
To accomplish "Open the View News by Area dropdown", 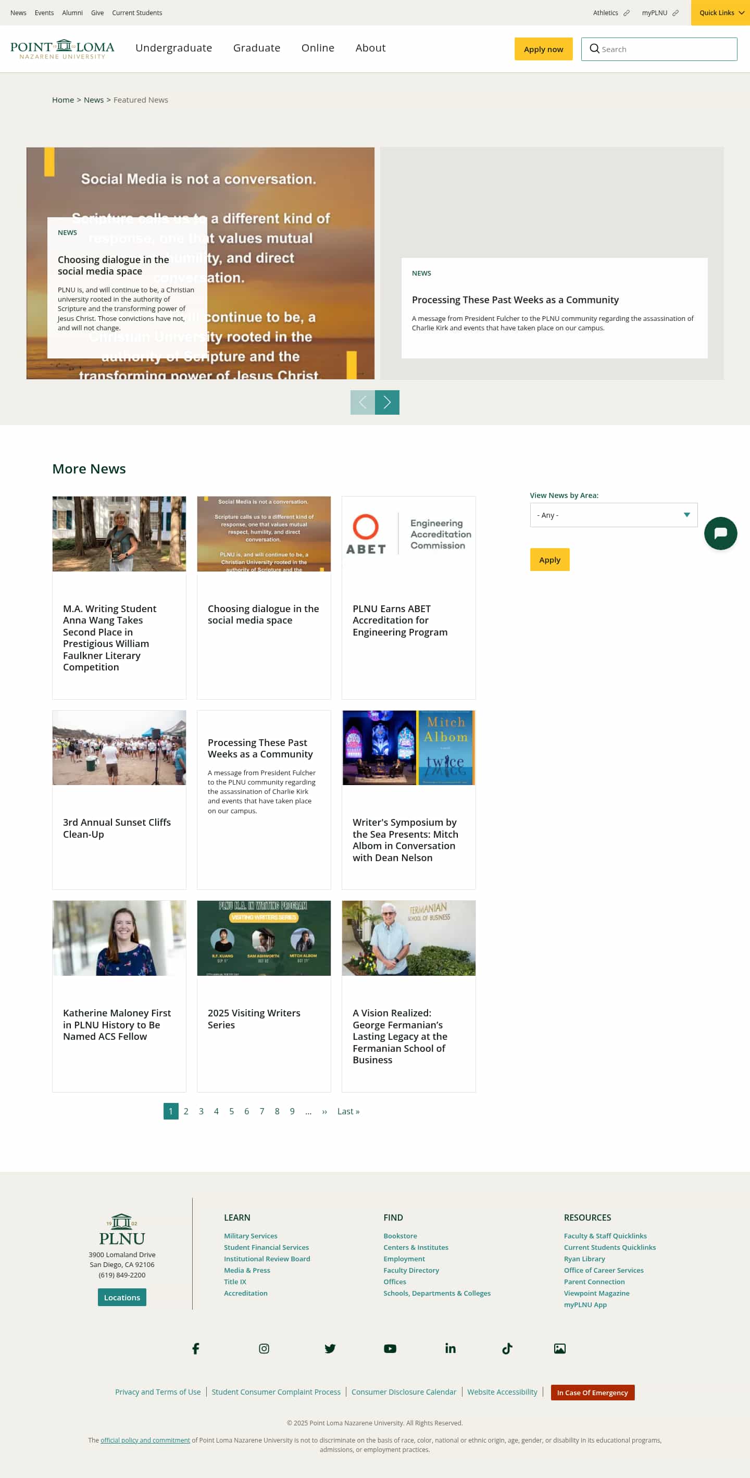I will (x=614, y=515).
